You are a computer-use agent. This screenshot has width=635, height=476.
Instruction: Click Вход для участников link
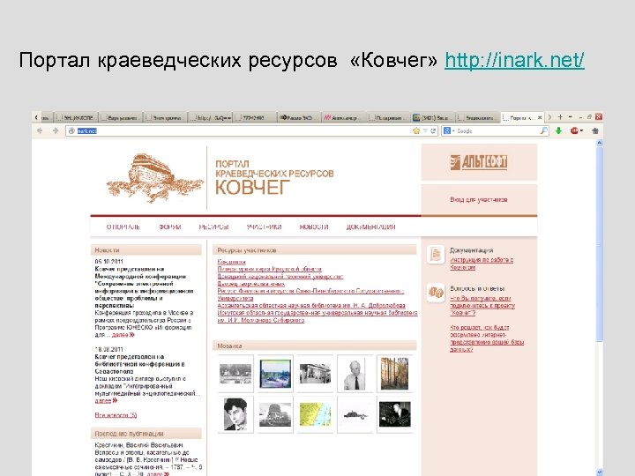479,199
